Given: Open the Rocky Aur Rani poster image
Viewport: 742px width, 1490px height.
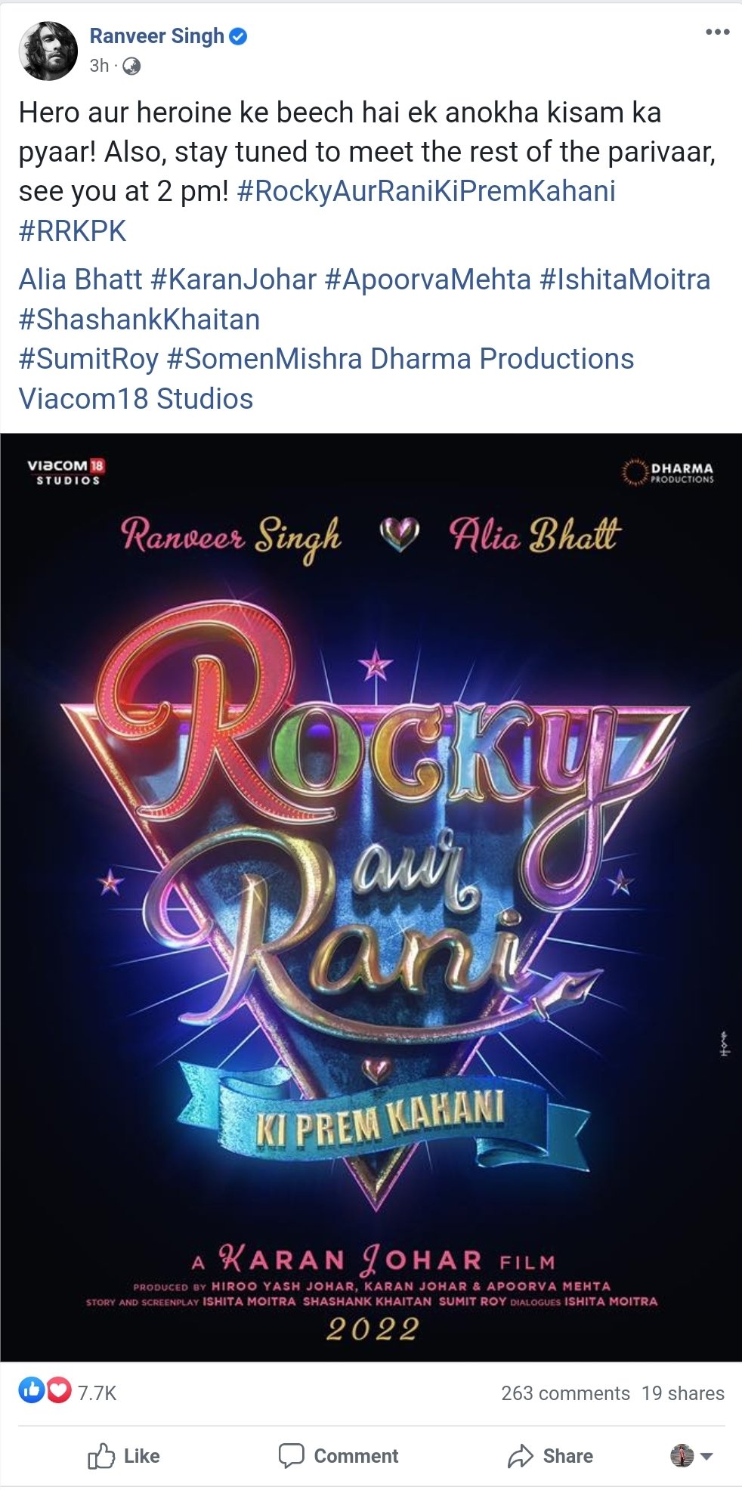Looking at the screenshot, I should pyautogui.click(x=371, y=898).
